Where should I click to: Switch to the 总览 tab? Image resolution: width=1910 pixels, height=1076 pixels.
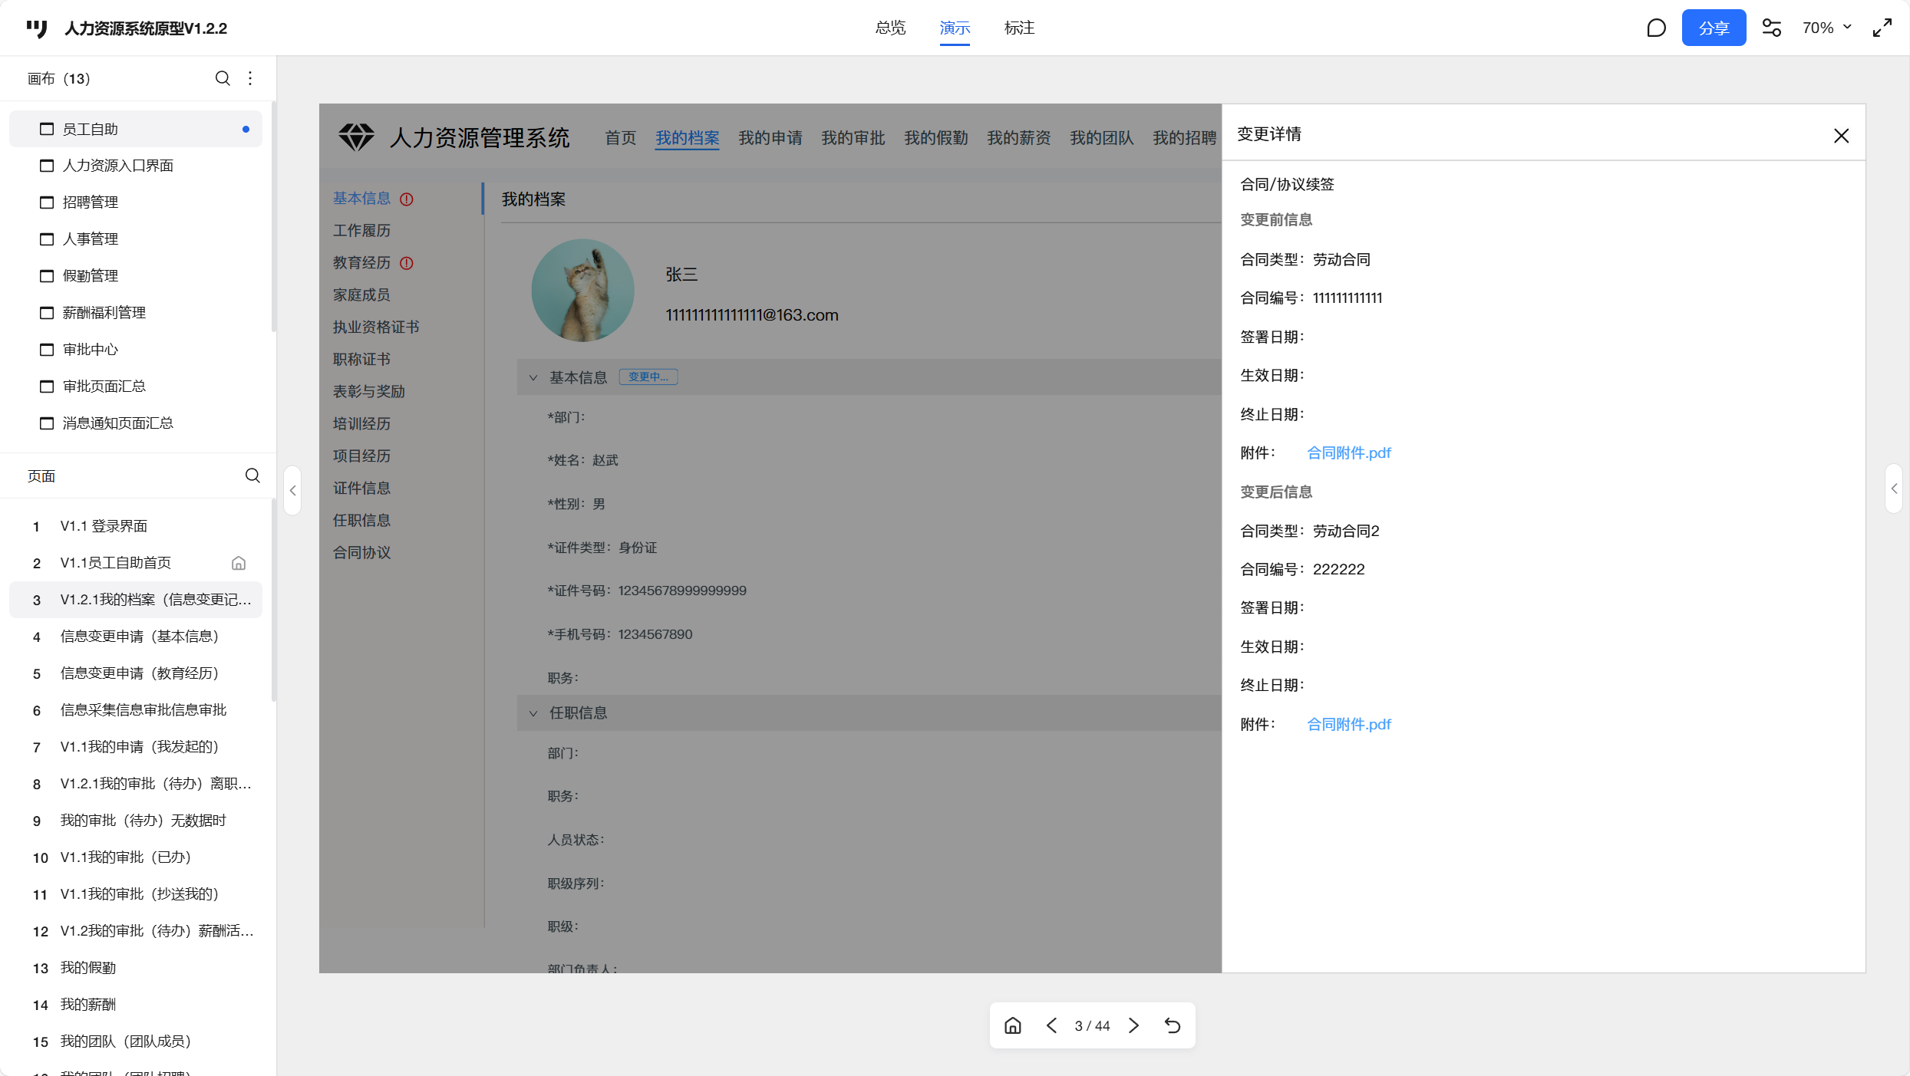click(890, 28)
